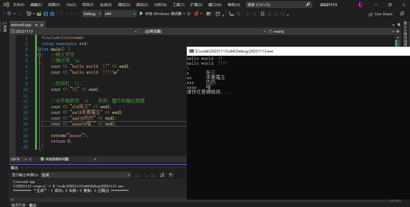Image resolution: width=410 pixels, height=207 pixels.
Task: Switch to the 错误列表 tab
Action: tap(18, 205)
